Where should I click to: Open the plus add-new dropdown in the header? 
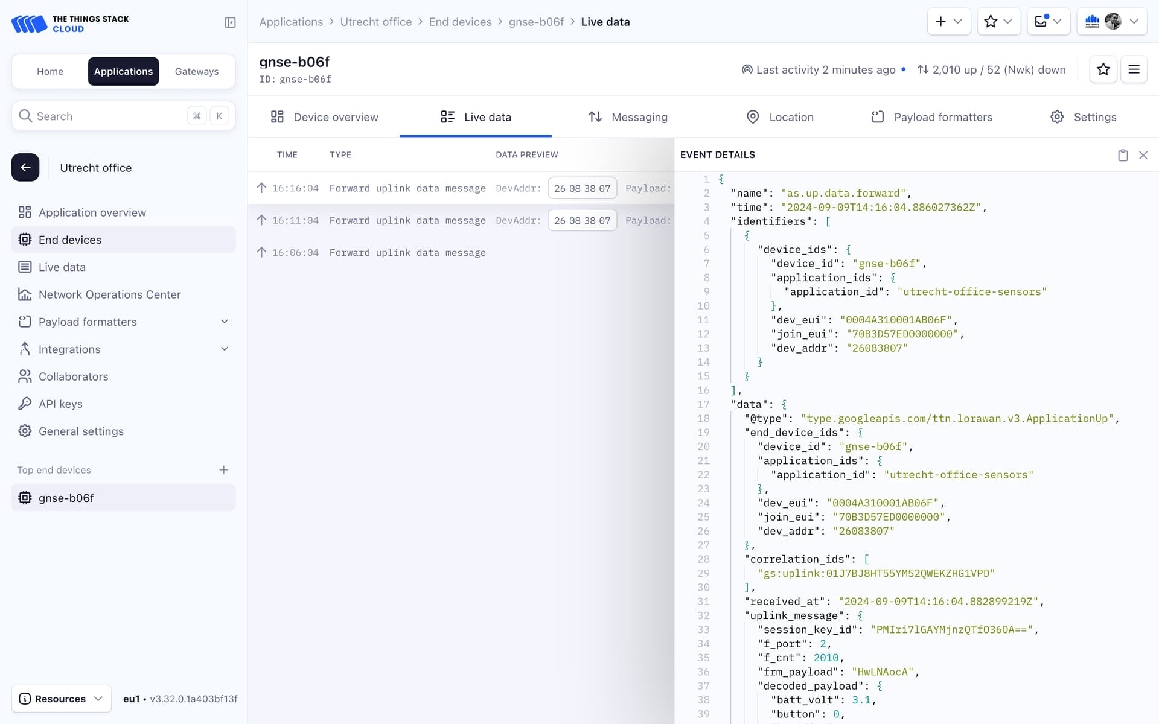point(949,22)
